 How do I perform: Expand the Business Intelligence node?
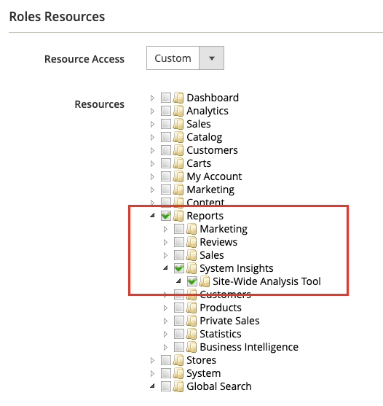pyautogui.click(x=165, y=347)
